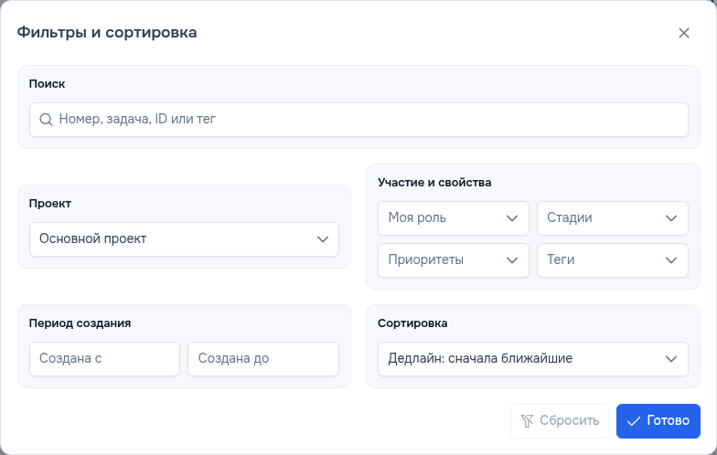Click the Сбросить reset button

click(x=560, y=420)
